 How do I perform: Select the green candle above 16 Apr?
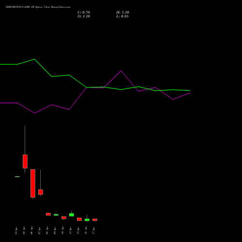87,220
